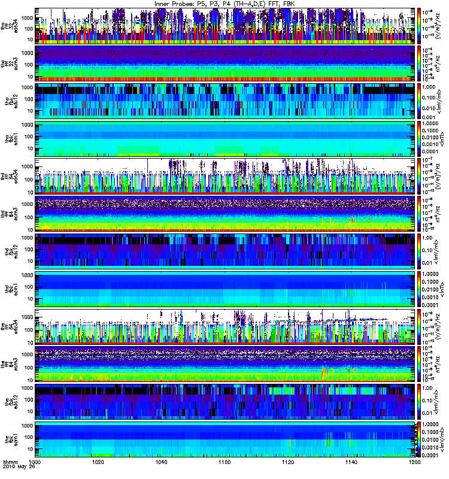Click inside the thd fbk scm1 spectrogram
The width and height of the screenshot is (449, 479).
[x=224, y=289]
